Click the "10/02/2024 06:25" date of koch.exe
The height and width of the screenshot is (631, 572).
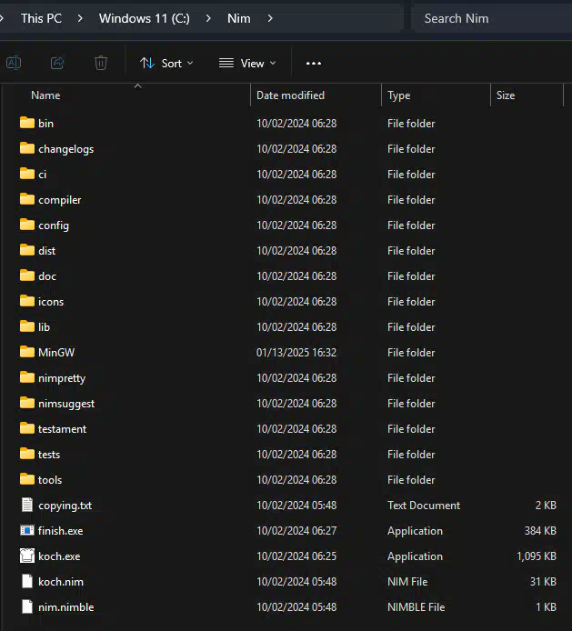[296, 556]
